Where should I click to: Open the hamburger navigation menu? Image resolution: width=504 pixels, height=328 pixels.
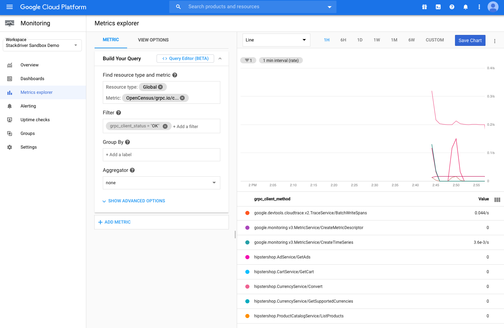(x=10, y=7)
